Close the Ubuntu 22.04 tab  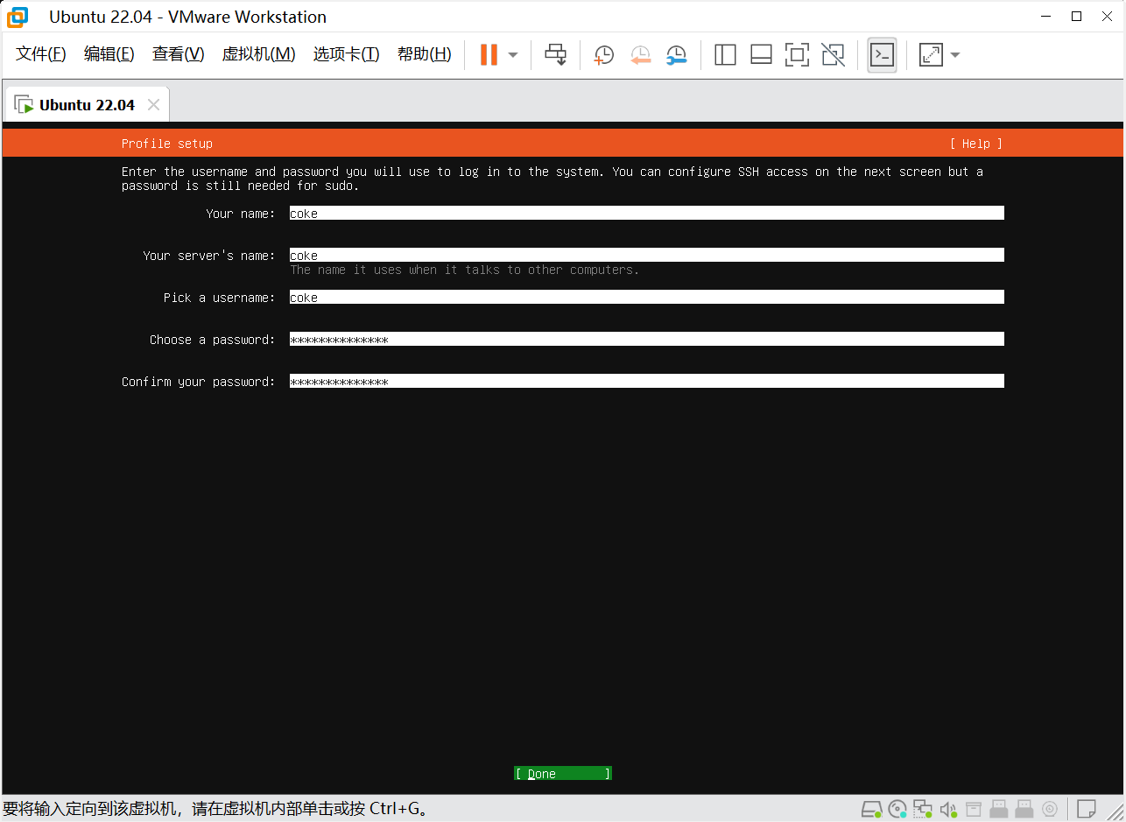point(153,105)
